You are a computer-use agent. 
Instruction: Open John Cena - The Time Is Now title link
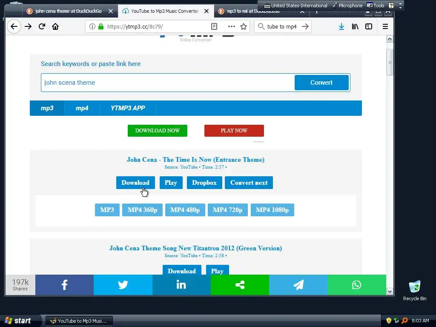click(x=195, y=160)
